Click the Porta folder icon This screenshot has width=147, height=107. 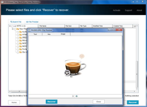pyautogui.click(x=20, y=49)
